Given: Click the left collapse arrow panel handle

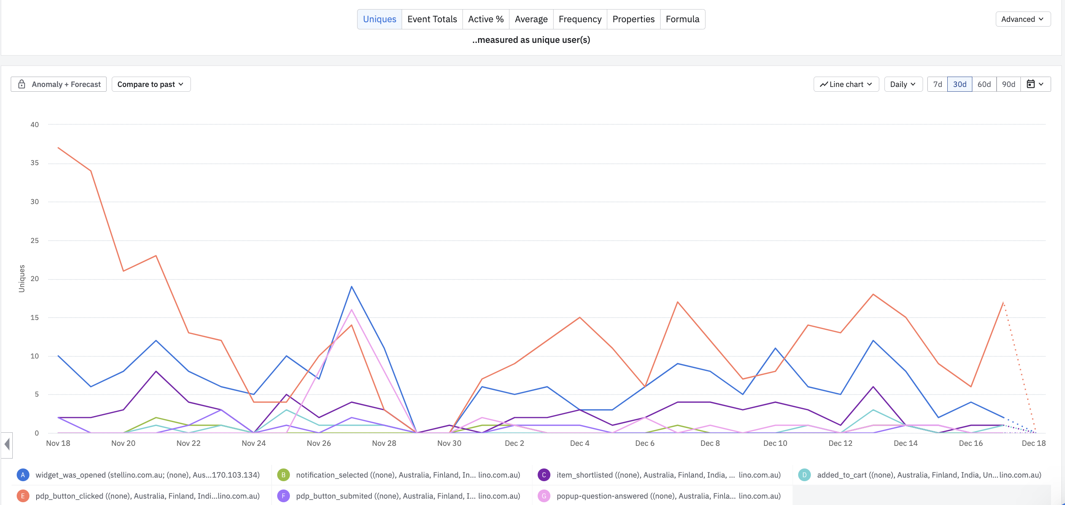Looking at the screenshot, I should pyautogui.click(x=7, y=445).
